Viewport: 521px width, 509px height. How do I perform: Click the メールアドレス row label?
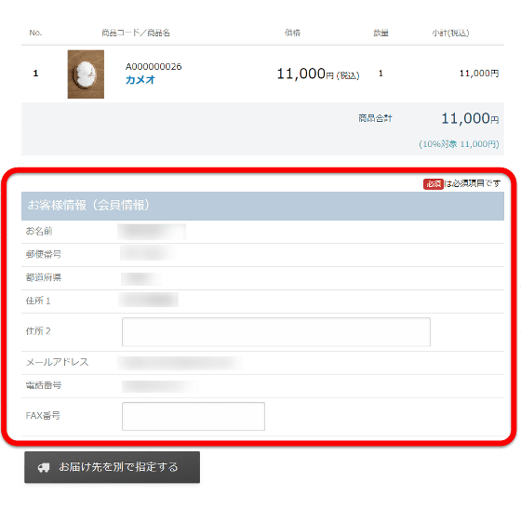click(x=58, y=362)
